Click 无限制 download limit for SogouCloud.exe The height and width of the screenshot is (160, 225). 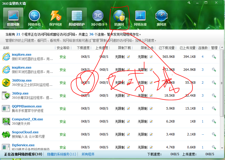click(x=120, y=134)
